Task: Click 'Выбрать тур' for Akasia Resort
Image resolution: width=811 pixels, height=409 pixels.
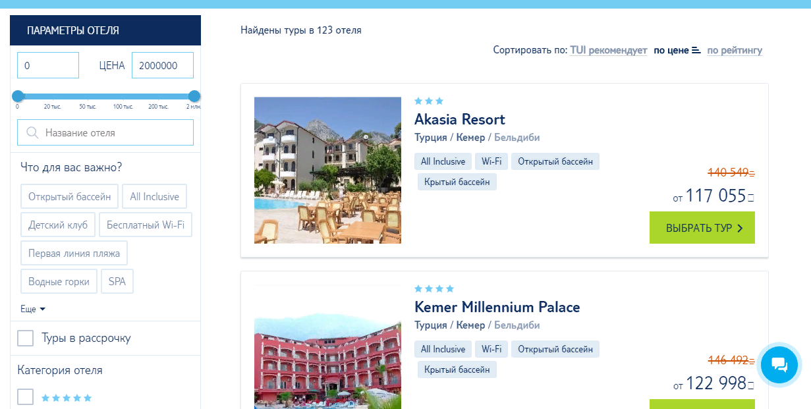Action: (702, 228)
